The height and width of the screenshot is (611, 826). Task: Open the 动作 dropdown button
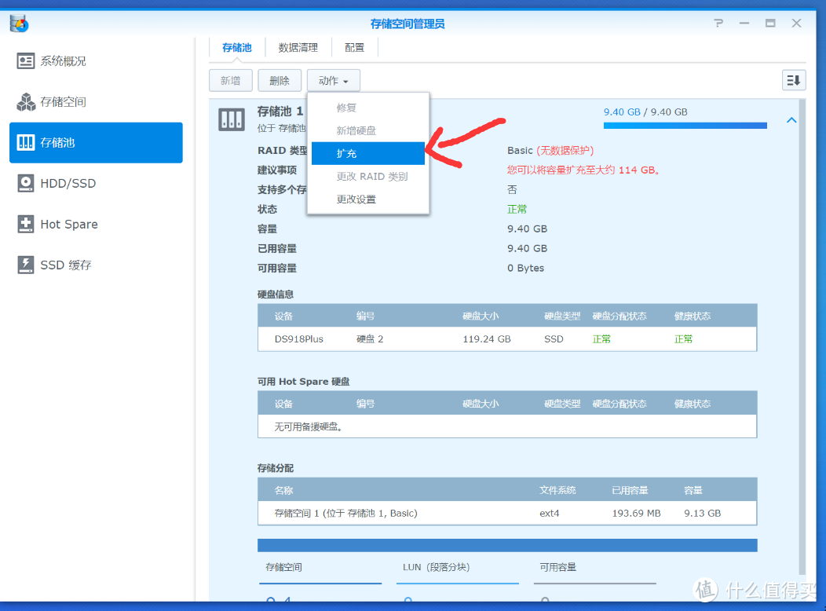coord(334,81)
